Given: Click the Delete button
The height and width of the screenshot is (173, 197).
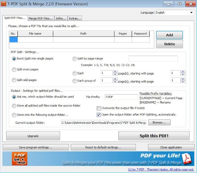Looking at the screenshot, I should tap(169, 44).
